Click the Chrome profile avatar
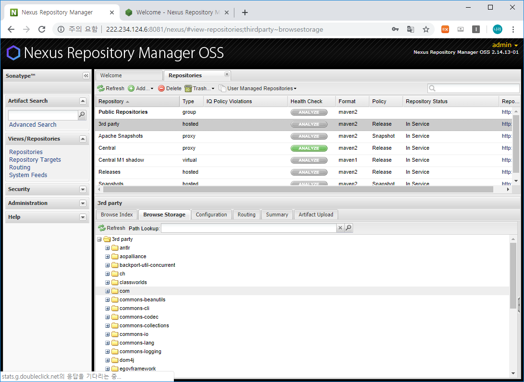The height and width of the screenshot is (382, 524). click(497, 29)
